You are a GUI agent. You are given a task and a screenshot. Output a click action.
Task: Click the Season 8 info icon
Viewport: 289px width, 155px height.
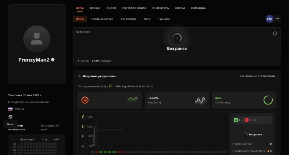click(275, 33)
